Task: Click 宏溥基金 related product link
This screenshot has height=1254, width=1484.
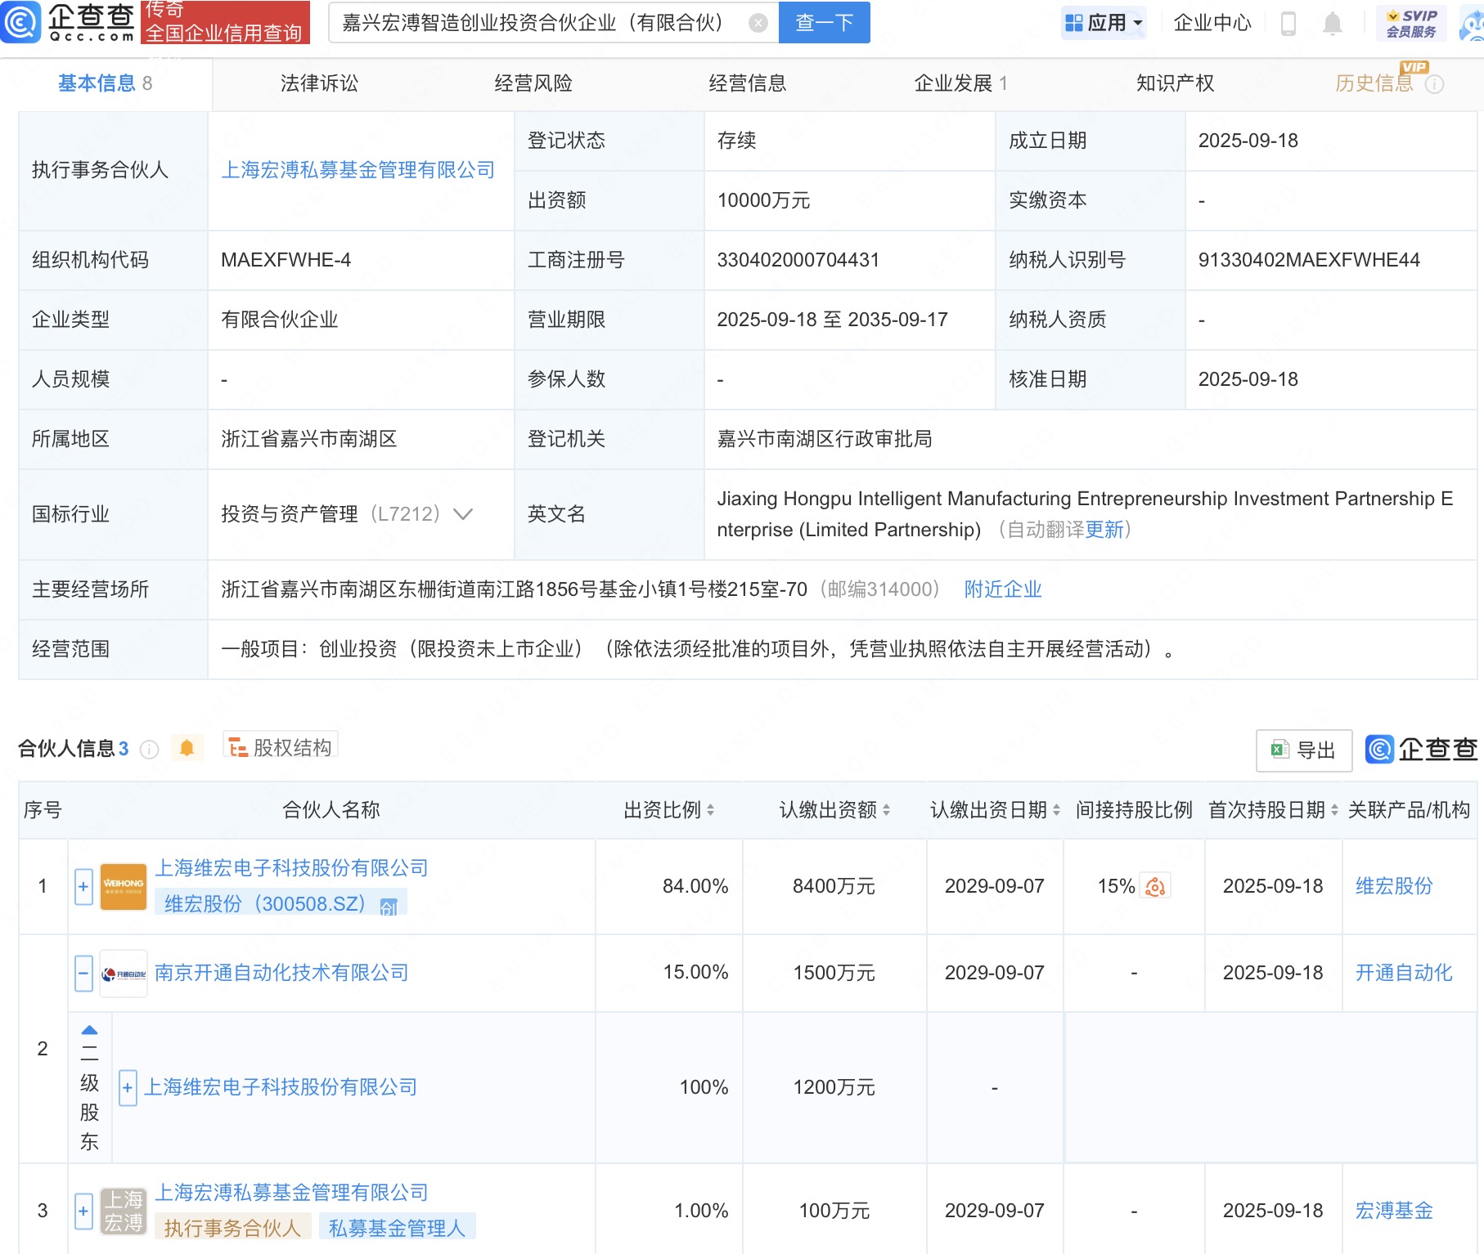Action: click(x=1395, y=1211)
